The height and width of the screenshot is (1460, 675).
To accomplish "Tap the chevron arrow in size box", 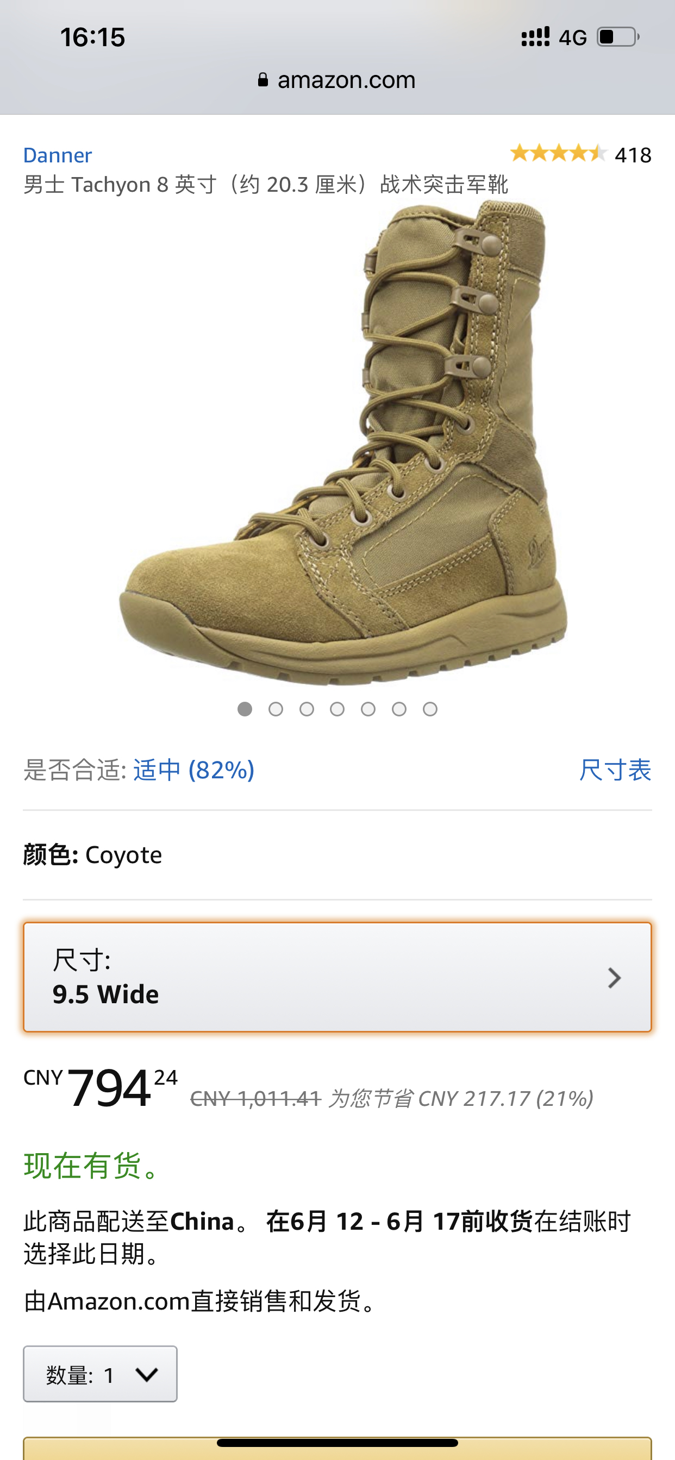I will tap(614, 978).
